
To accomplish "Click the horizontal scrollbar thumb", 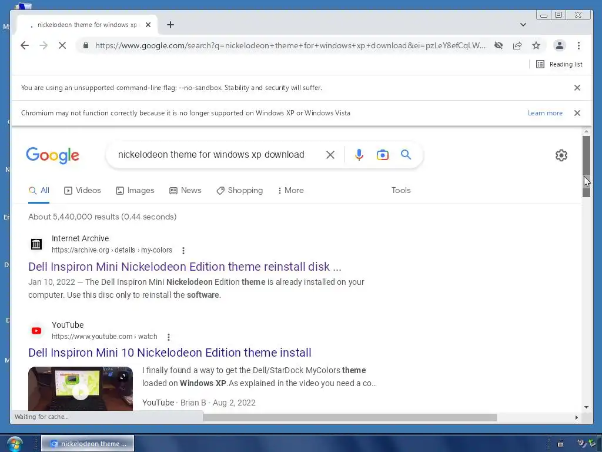I will tap(350, 417).
